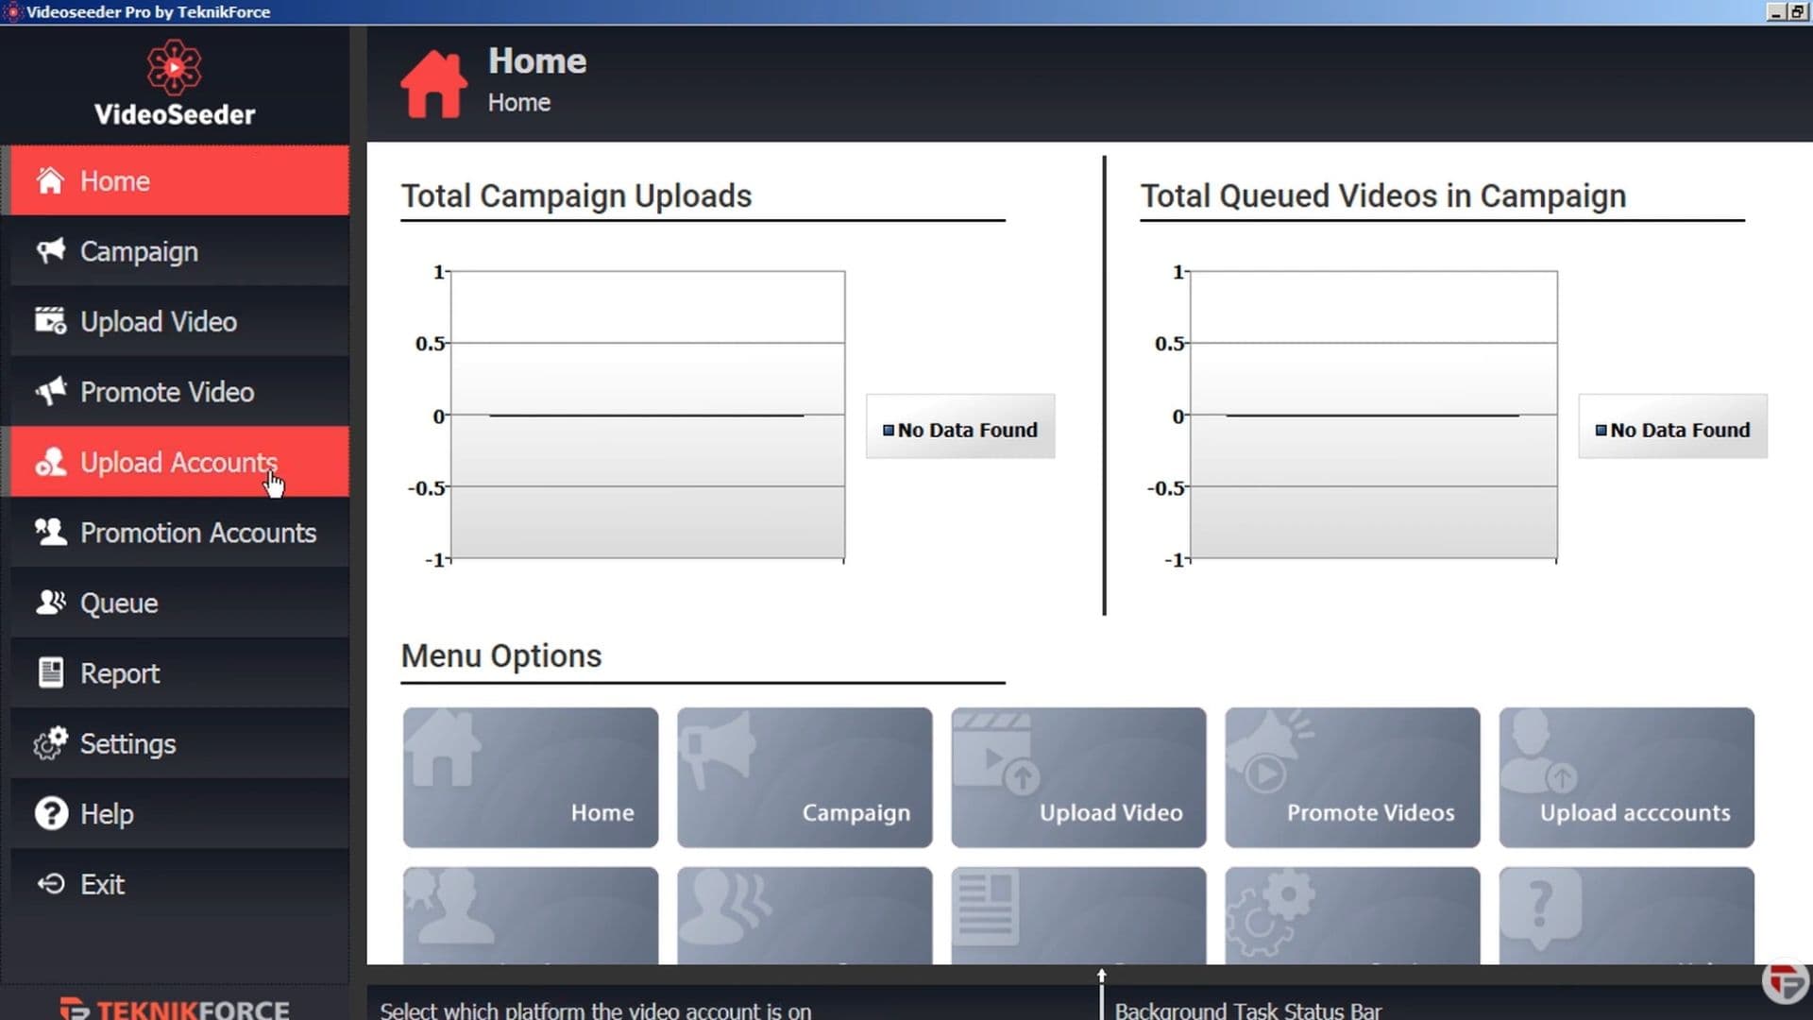Image resolution: width=1813 pixels, height=1020 pixels.
Task: Open Upload Accounts with its person icon
Action: tap(49, 463)
